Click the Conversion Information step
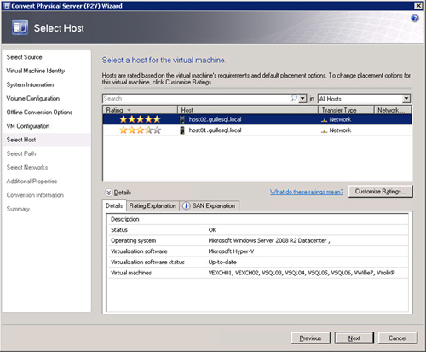 point(35,195)
